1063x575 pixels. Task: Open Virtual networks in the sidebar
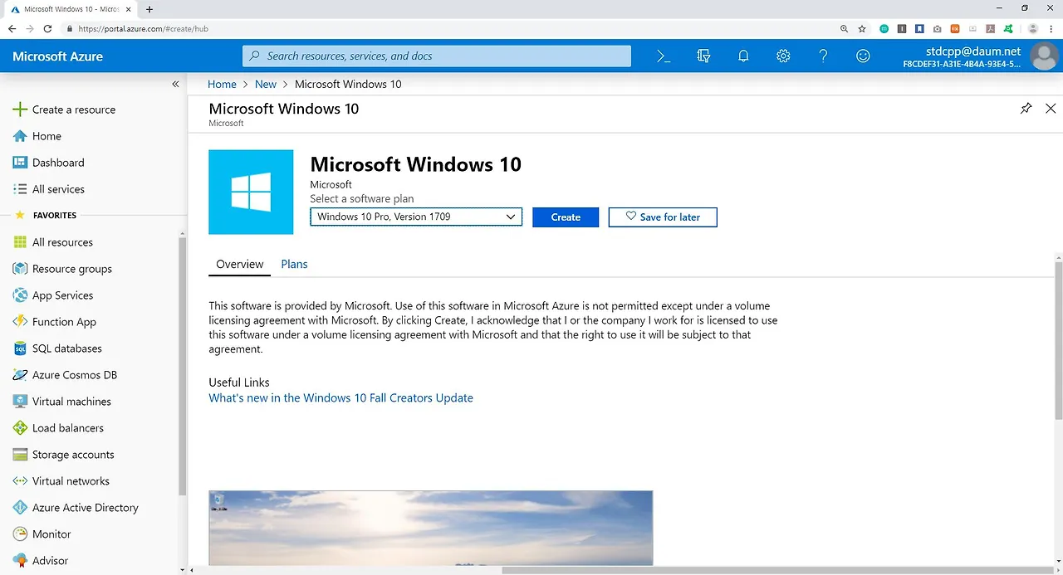61,481
